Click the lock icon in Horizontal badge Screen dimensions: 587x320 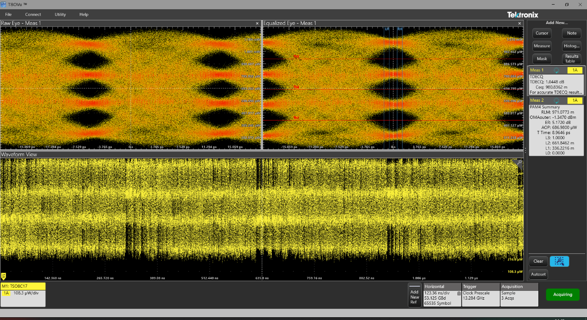click(458, 293)
